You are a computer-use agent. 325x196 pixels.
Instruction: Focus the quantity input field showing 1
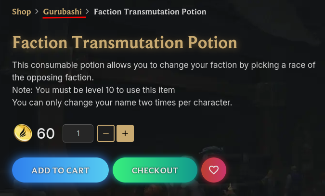[78, 133]
